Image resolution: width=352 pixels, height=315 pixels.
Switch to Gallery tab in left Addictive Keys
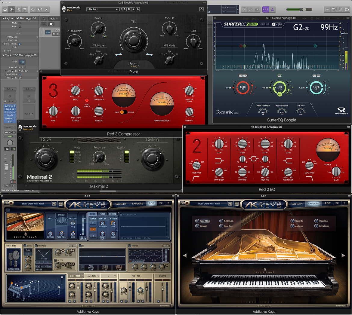[121, 204]
